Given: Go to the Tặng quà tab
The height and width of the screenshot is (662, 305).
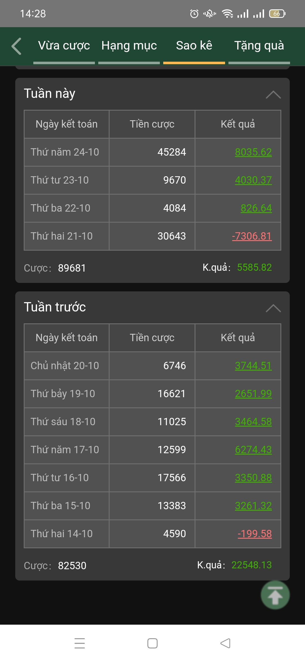Looking at the screenshot, I should [x=259, y=46].
